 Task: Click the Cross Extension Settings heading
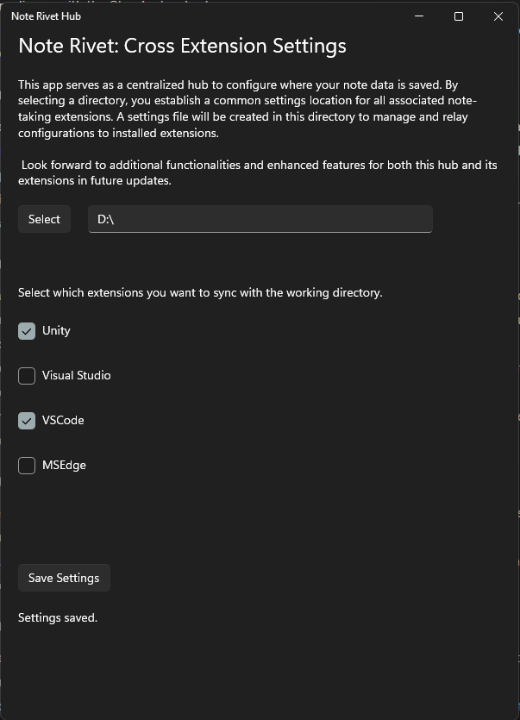point(182,47)
